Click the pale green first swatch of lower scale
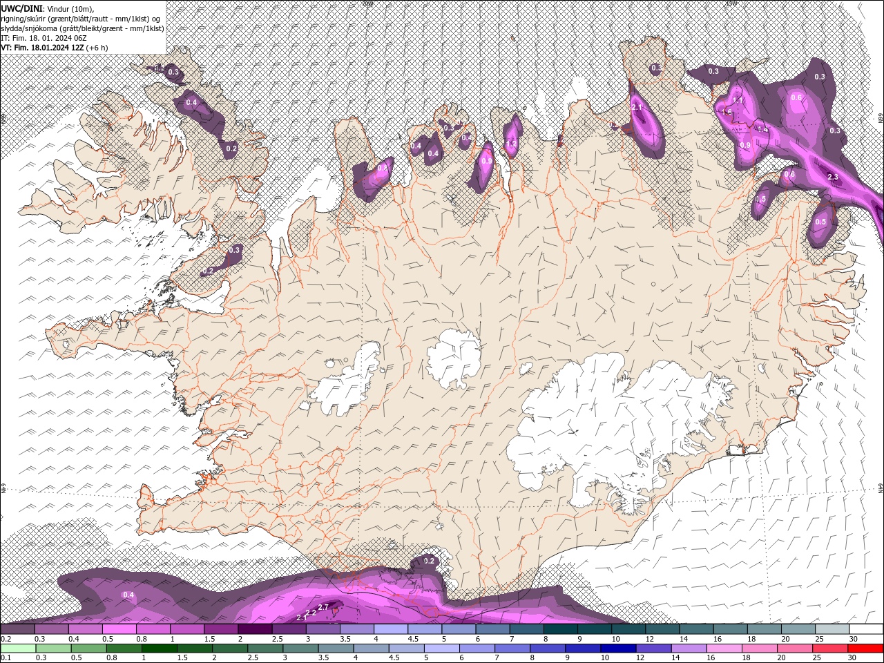 tap(17, 648)
